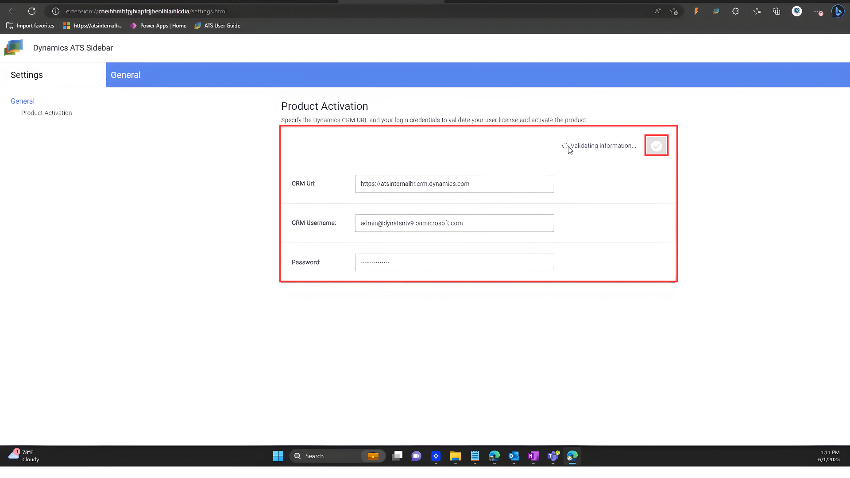Click the 'Dynamics ATS Sidebar' title text

coord(73,48)
